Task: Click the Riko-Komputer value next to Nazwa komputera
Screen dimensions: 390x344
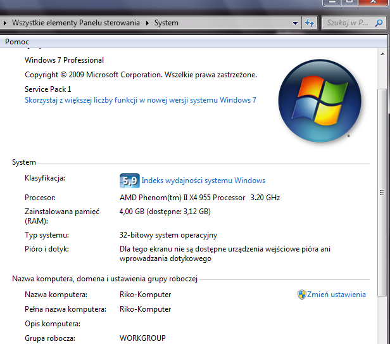Action: [x=145, y=295]
